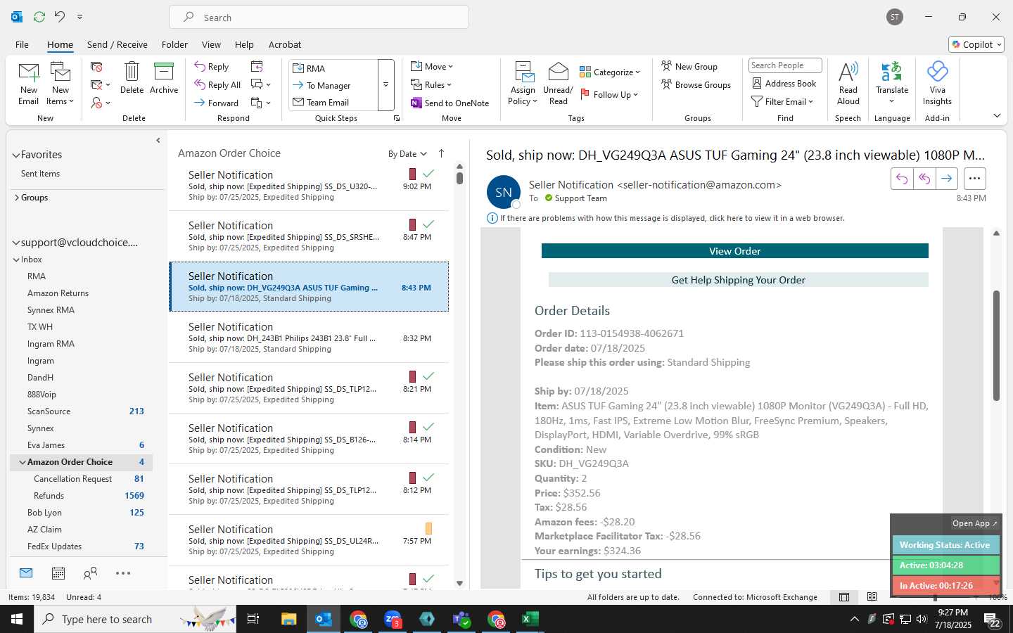Send the message to OneNote

[x=450, y=103]
